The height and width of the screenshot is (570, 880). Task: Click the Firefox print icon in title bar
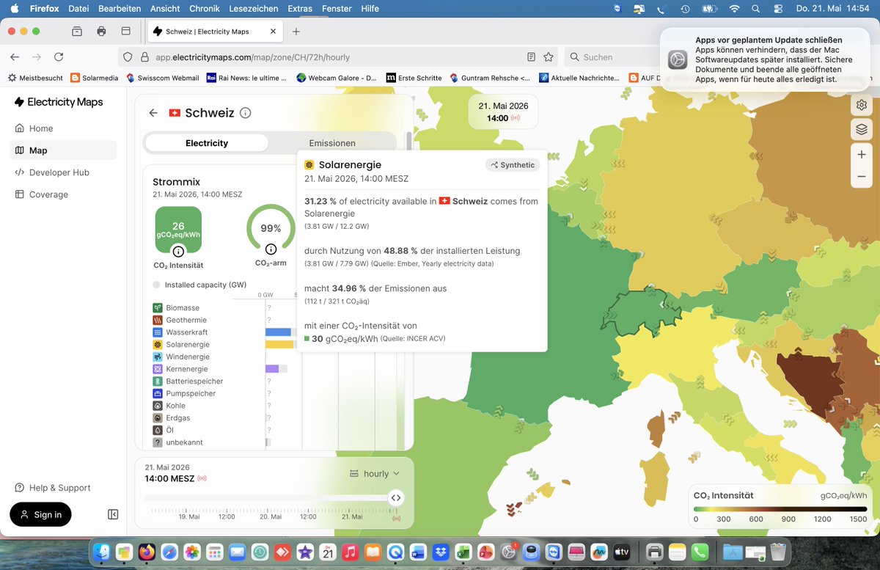[x=101, y=32]
